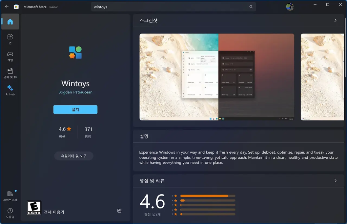Open the AI Hub section
The height and width of the screenshot is (224, 347).
(10, 90)
